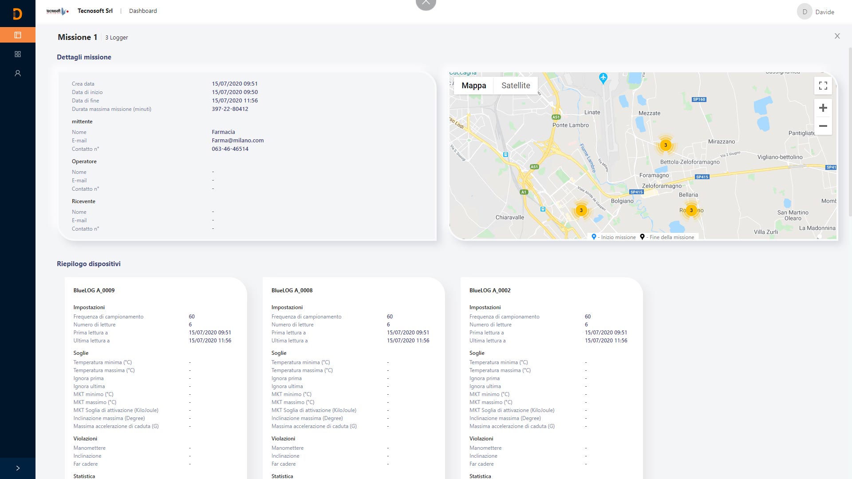The width and height of the screenshot is (852, 479).
Task: Click the page vertical scrollbar
Action: [x=850, y=133]
